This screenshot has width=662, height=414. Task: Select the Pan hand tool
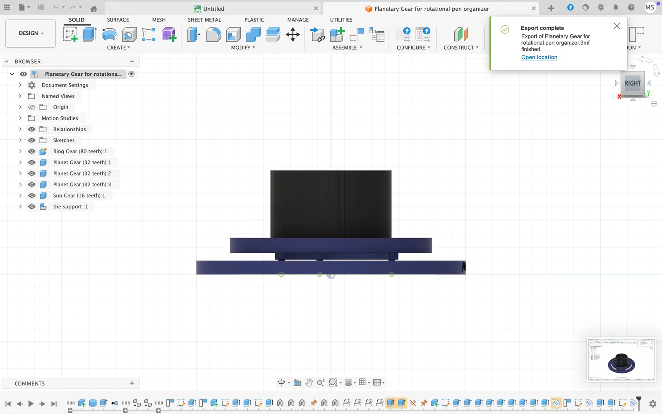pyautogui.click(x=309, y=383)
